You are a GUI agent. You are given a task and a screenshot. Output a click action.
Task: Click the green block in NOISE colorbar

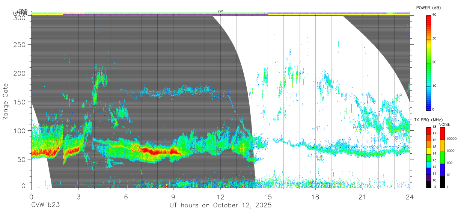pos(442,158)
